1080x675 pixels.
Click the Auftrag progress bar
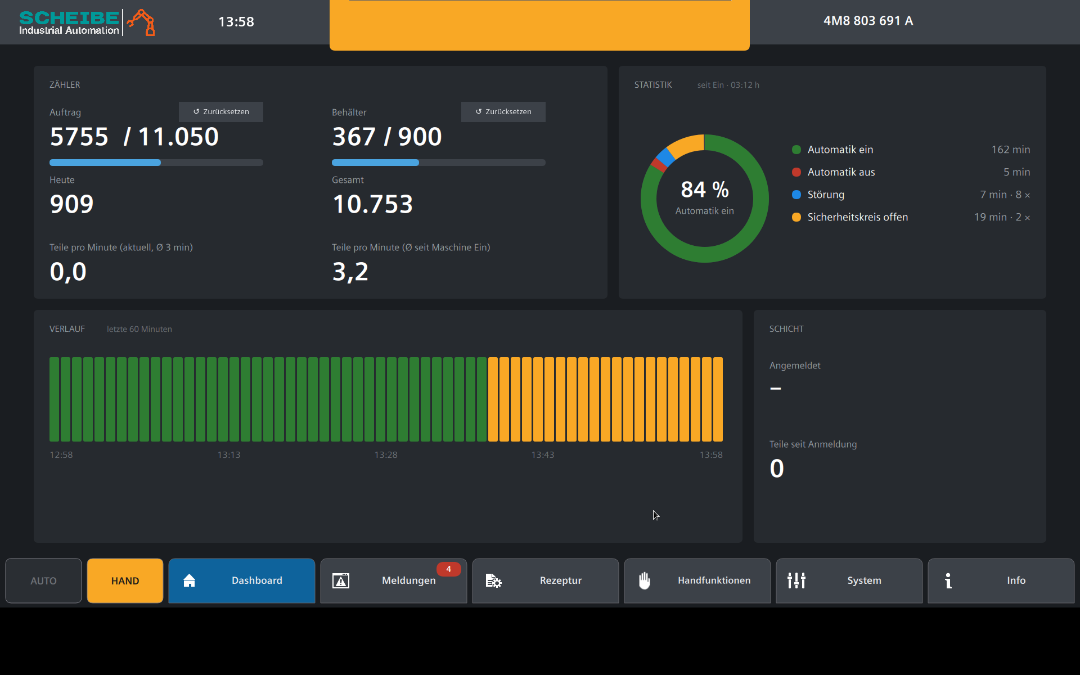(x=156, y=163)
